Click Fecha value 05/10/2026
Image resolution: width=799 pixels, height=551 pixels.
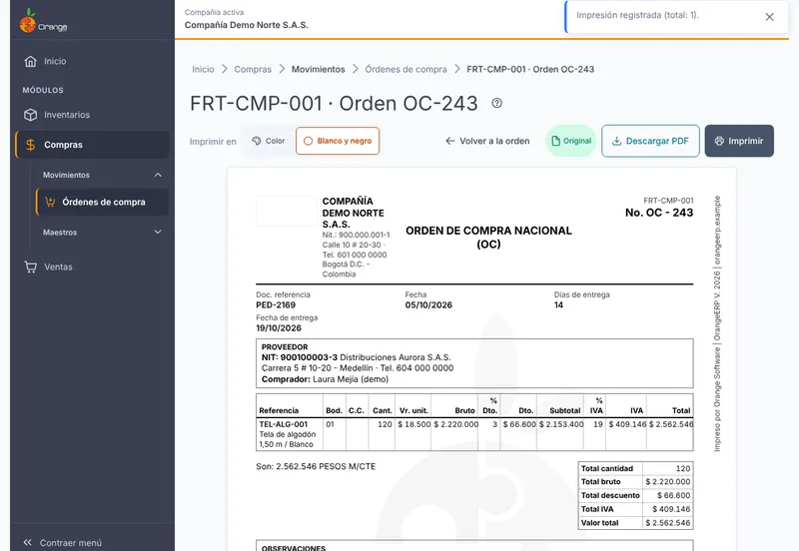pyautogui.click(x=428, y=305)
